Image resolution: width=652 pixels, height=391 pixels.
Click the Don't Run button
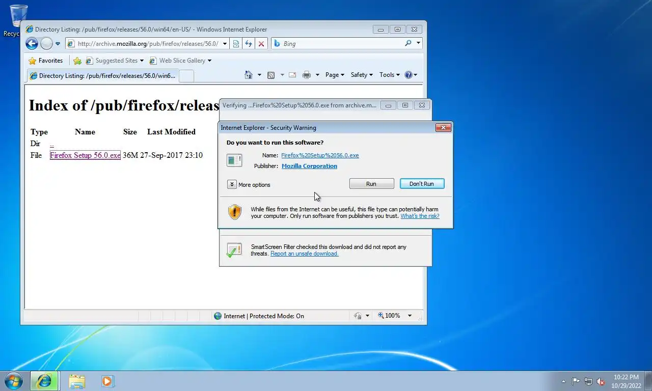click(422, 184)
